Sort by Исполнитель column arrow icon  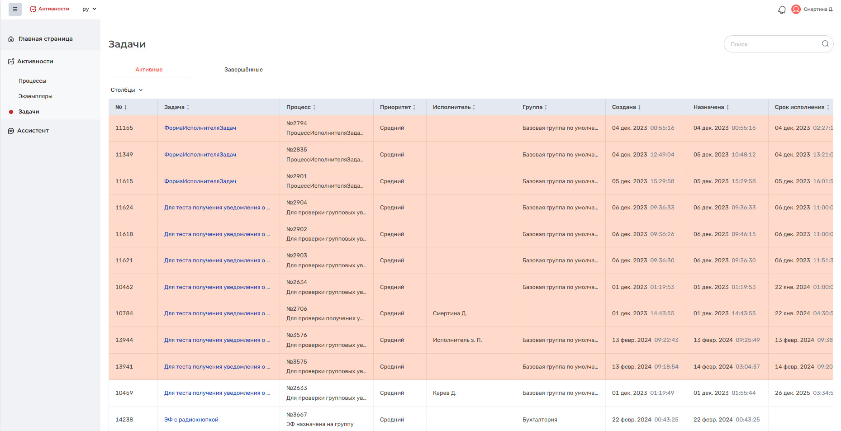474,107
